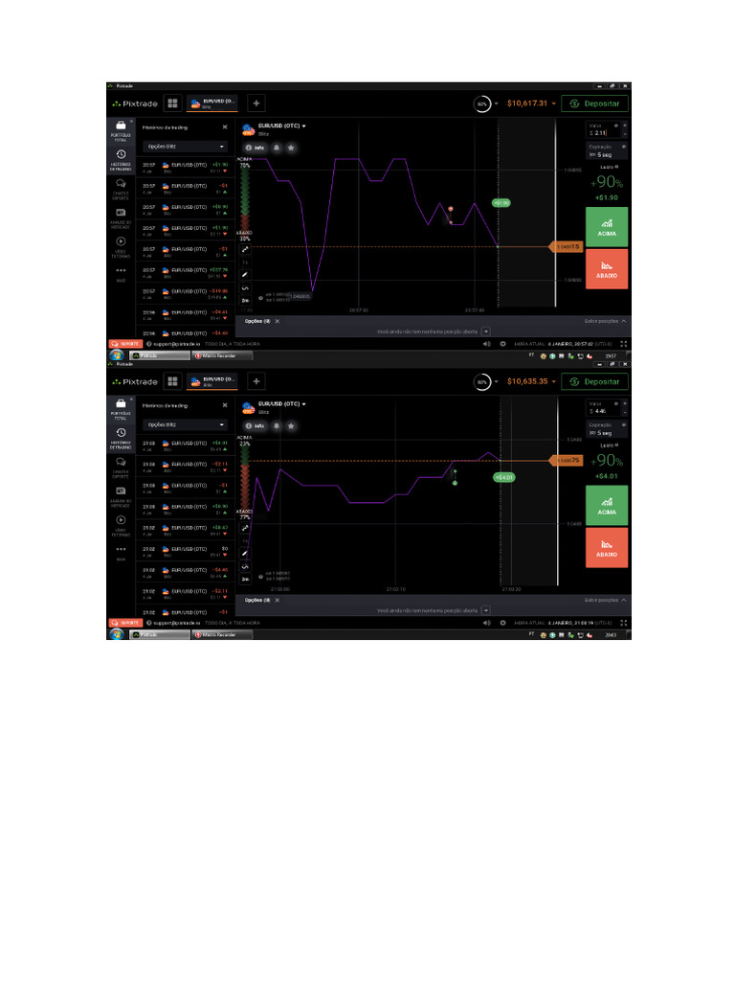Open Análise do Mercado in lower Pixtrade window
Image resolution: width=735 pixels, height=981 pixels.
click(x=121, y=495)
